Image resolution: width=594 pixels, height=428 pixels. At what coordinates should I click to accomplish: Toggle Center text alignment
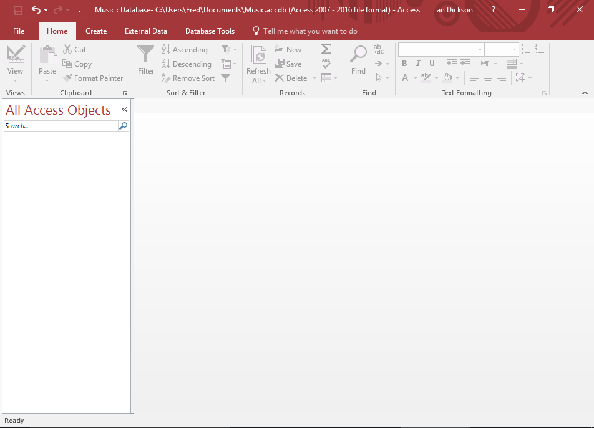click(x=488, y=78)
